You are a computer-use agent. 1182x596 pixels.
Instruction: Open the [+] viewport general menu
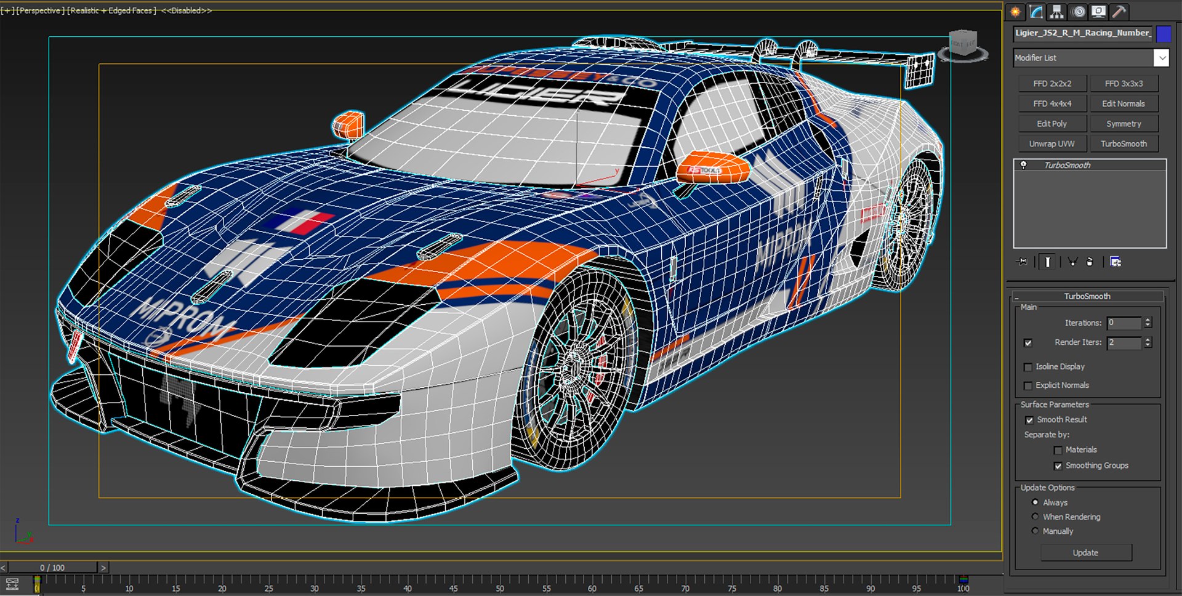click(7, 10)
